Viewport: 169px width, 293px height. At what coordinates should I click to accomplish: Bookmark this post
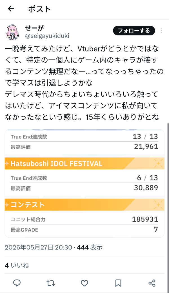coord(118,283)
